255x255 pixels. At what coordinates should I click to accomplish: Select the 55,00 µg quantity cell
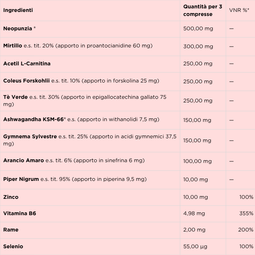(196, 247)
